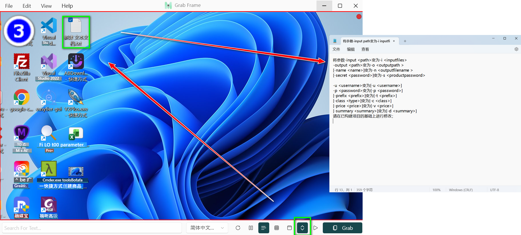This screenshot has width=521, height=235.
Task: Open Notepad settings gear
Action: pos(516,49)
